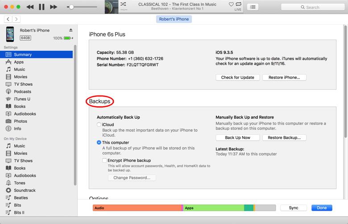Click the Audiobooks icon under Settings
The image size is (348, 224).
tap(8, 114)
